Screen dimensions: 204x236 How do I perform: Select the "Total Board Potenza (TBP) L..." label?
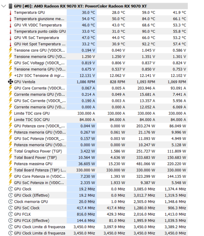[40, 170]
